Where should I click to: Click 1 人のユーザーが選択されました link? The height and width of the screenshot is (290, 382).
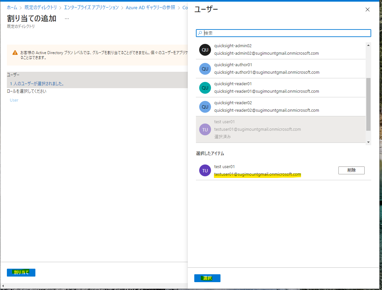37,84
